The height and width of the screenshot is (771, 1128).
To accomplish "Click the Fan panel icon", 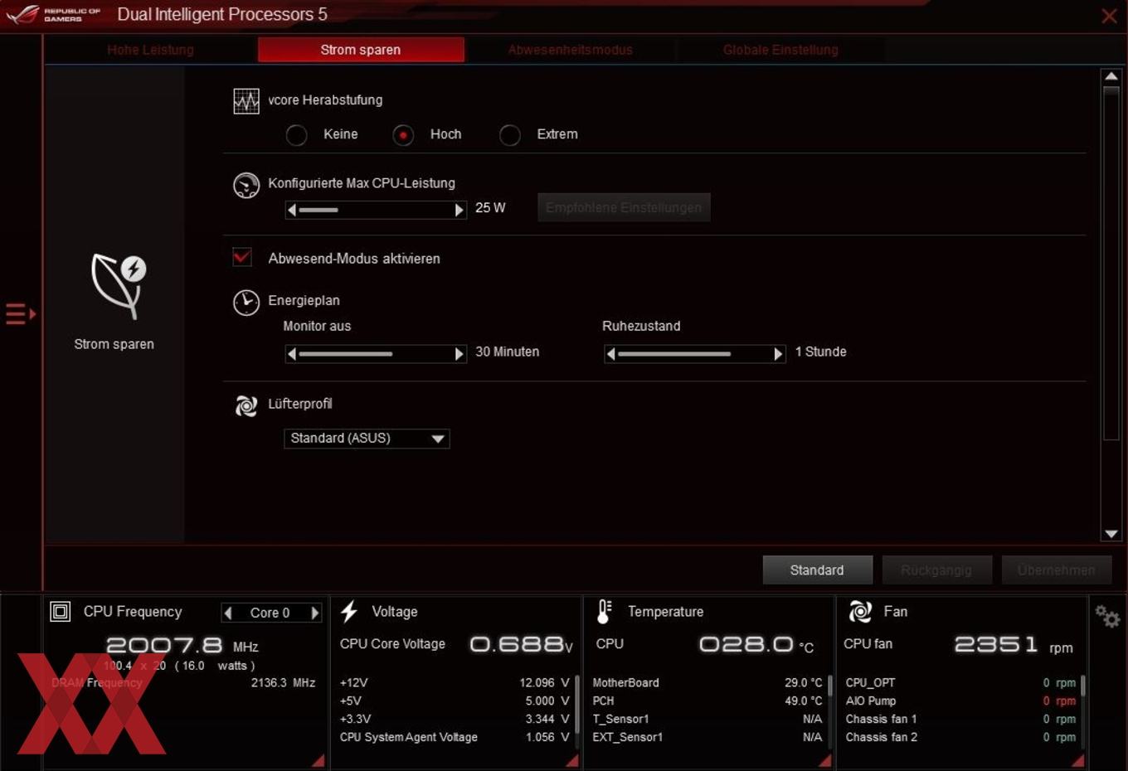I will tap(860, 612).
